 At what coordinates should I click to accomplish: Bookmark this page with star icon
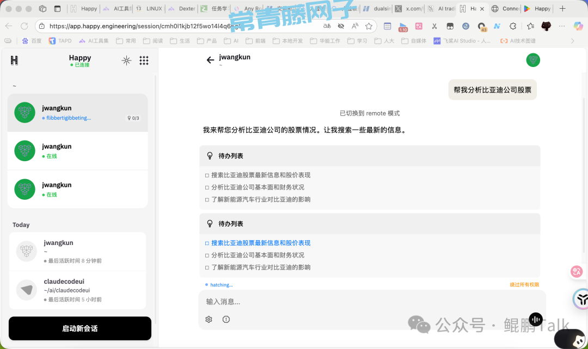[369, 26]
